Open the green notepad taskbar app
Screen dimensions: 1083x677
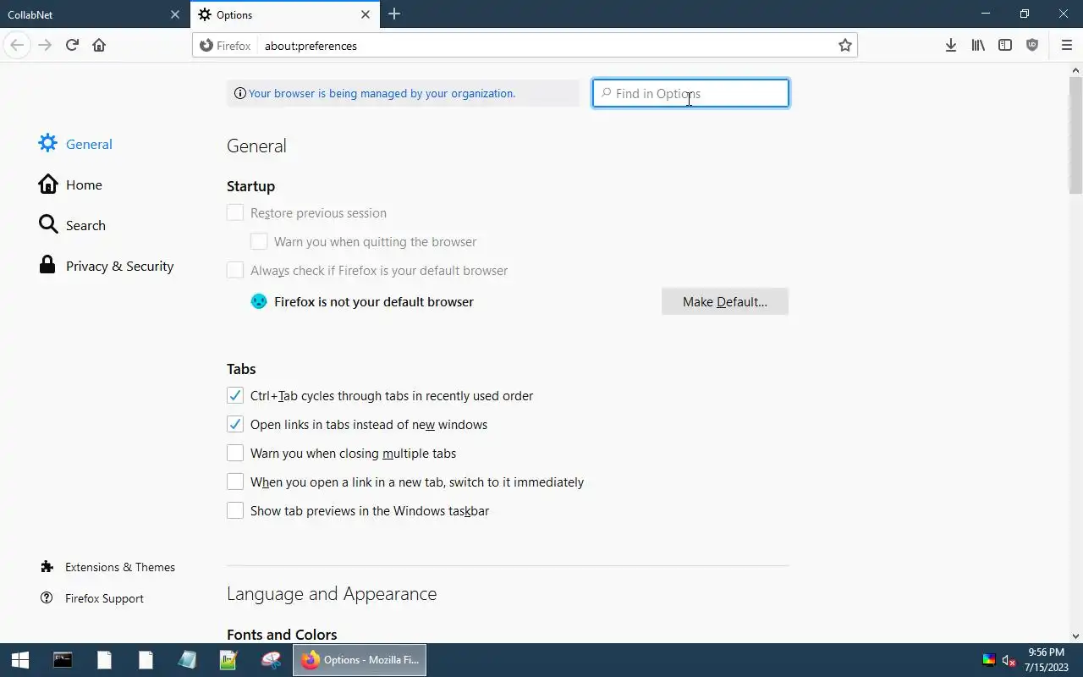point(228,660)
